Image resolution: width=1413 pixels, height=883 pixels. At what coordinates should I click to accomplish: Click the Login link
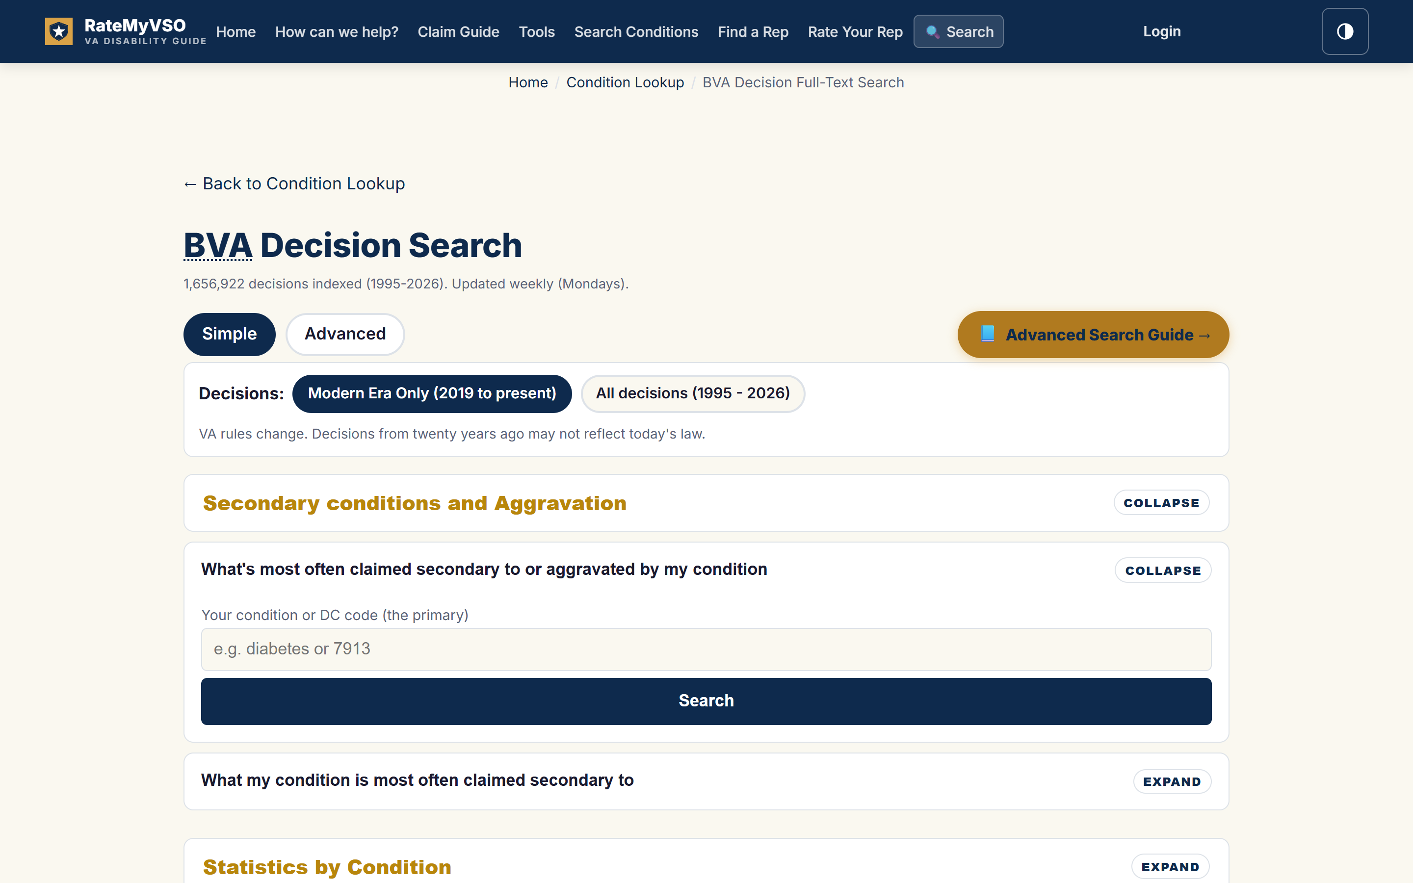[x=1161, y=31]
